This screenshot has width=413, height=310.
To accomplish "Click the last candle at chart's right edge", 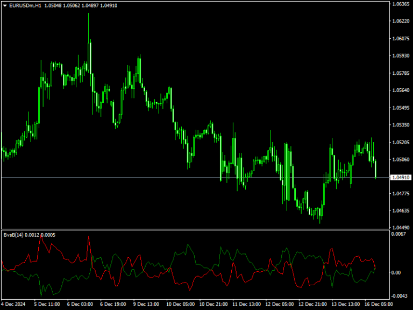I will click(375, 169).
